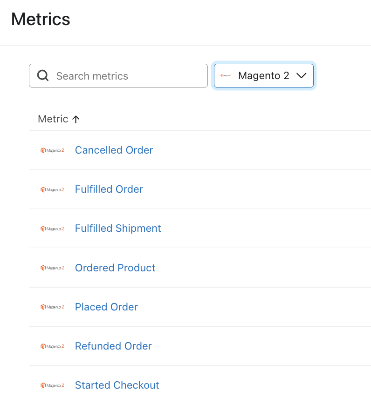Click the sort arrow next to Metric
The width and height of the screenshot is (371, 404).
pos(76,119)
